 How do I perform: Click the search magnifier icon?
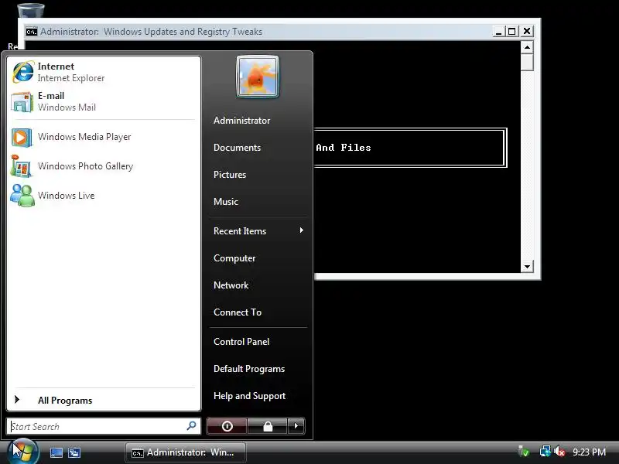pos(191,426)
